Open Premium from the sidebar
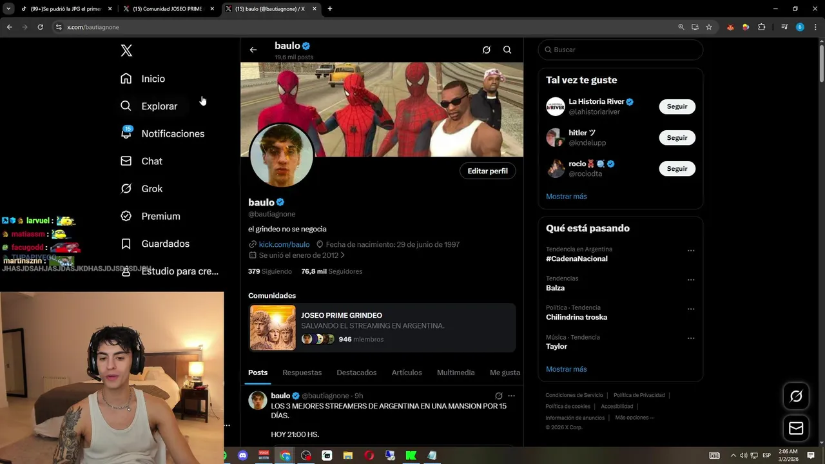The width and height of the screenshot is (825, 464). point(151,217)
